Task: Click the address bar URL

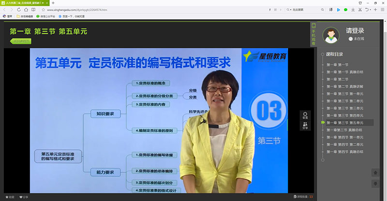Action: click(x=77, y=10)
